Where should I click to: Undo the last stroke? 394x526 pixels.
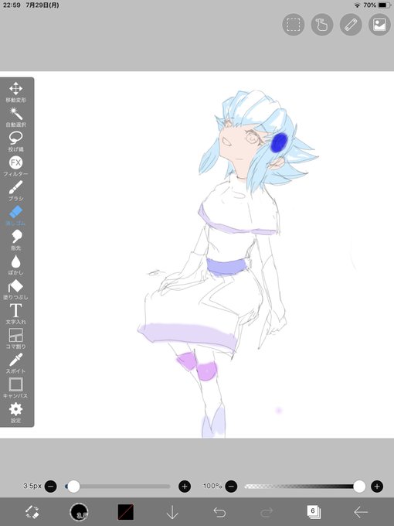tap(219, 512)
